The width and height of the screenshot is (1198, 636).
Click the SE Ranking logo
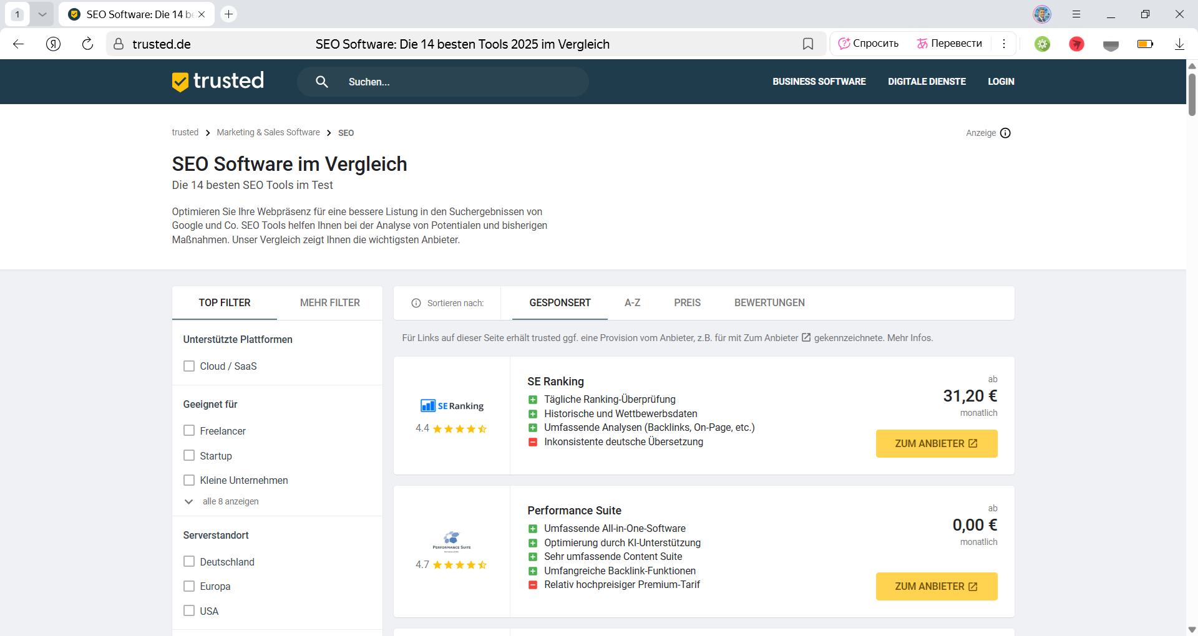(452, 406)
